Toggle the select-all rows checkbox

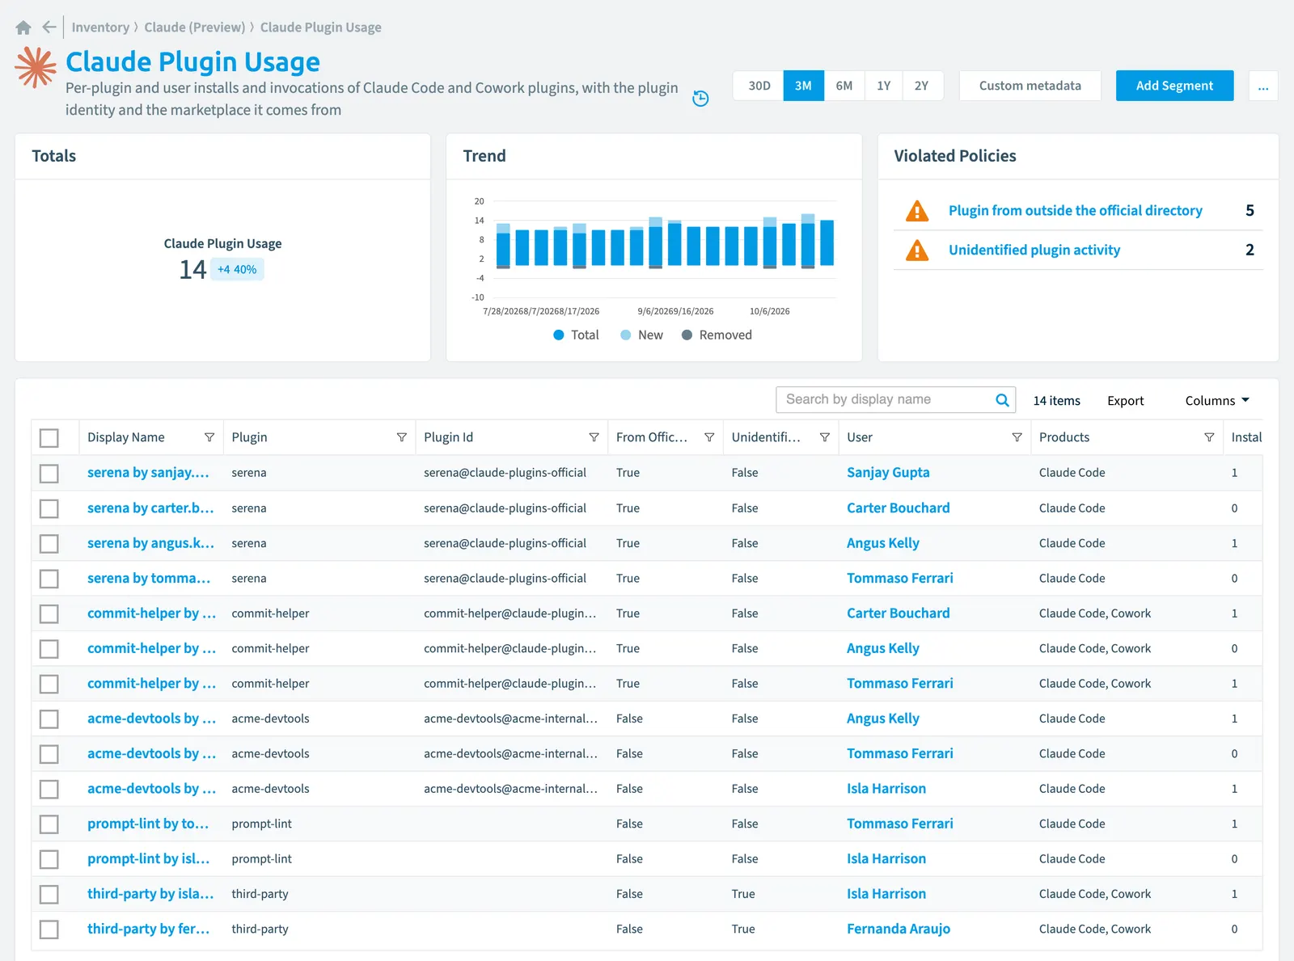tap(49, 438)
